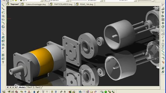Click the Stretch tool
Screen dimensions: 166x93
coord(163,34)
